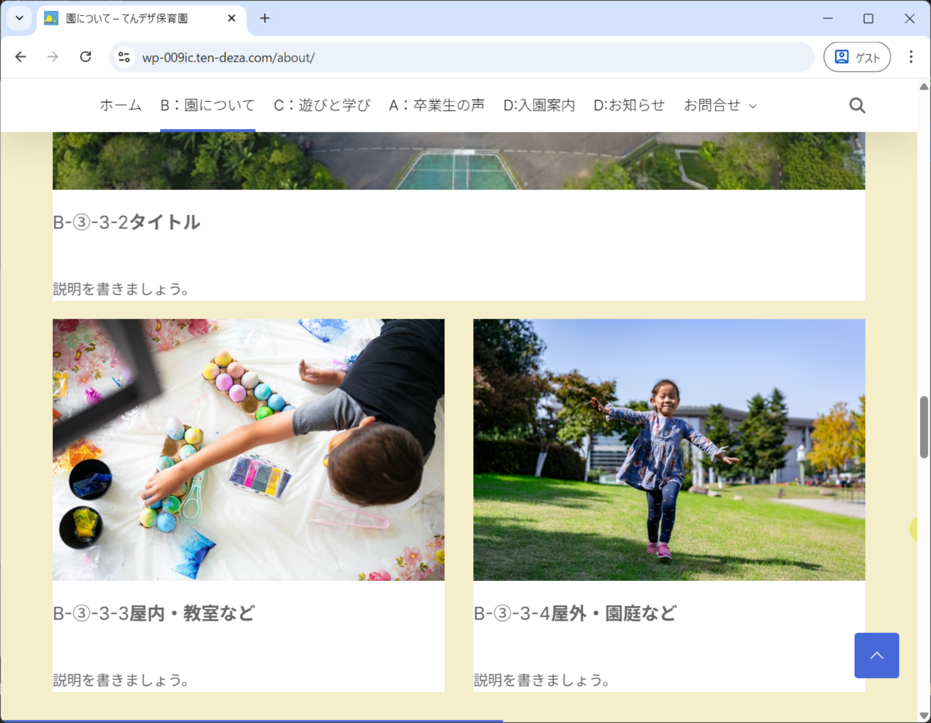This screenshot has height=723, width=931.
Task: Expand the tab search dropdown arrow
Action: [19, 18]
